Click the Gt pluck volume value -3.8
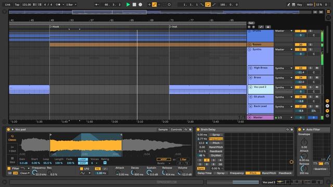Image resolution: width=333 pixels, height=187 pixels. click(x=301, y=101)
